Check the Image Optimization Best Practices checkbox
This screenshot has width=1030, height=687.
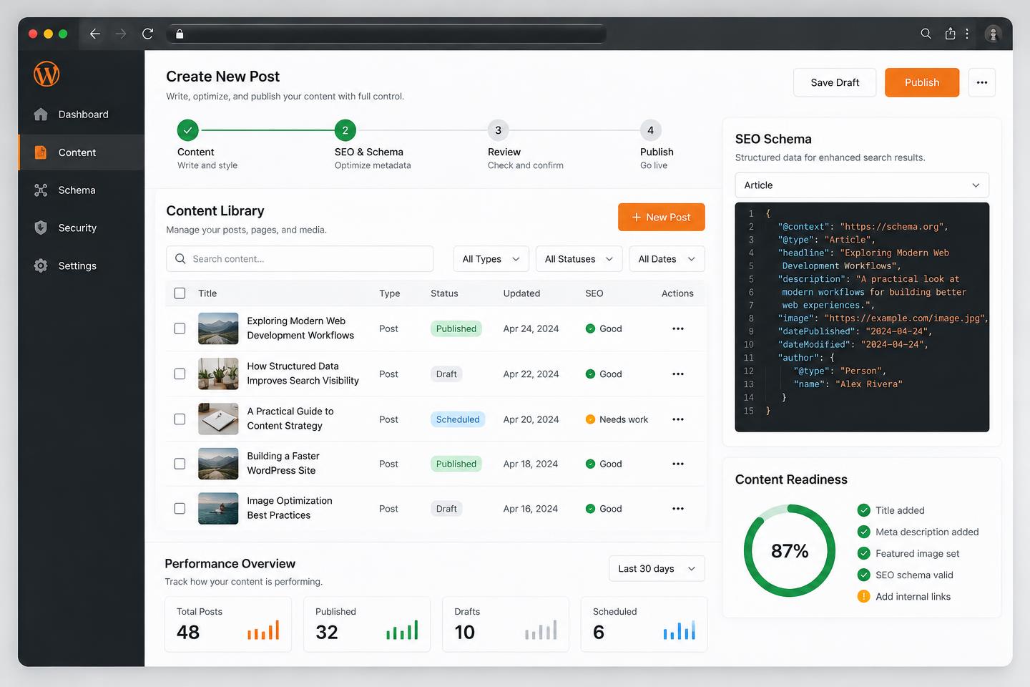180,509
